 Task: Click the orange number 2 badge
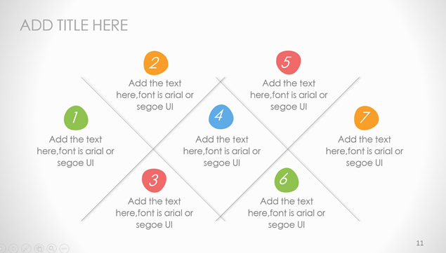156,63
